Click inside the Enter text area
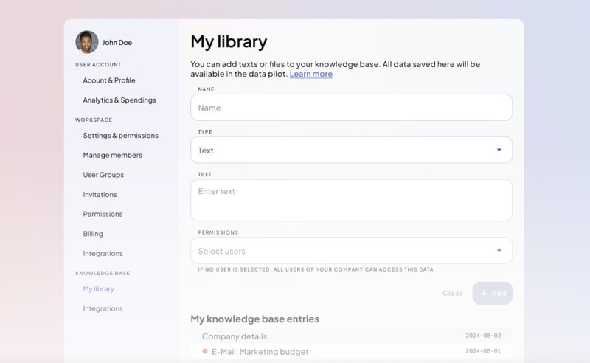Screen dimensions: 590x363 point(351,200)
